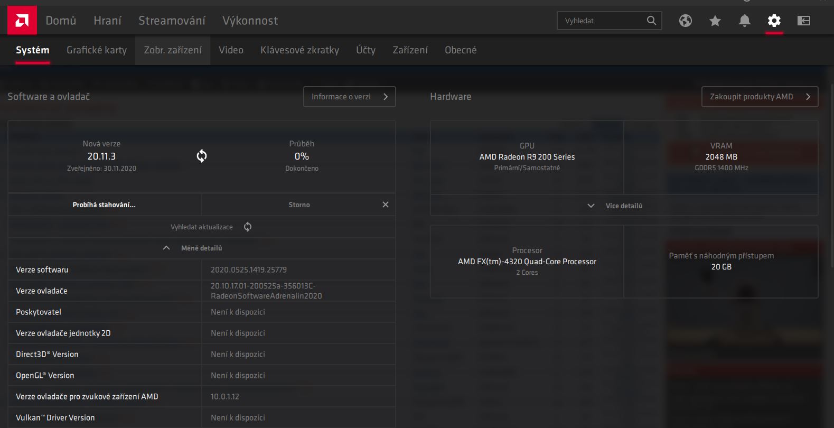This screenshot has width=834, height=428.
Task: Click the Hardware section heading
Action: tap(451, 97)
